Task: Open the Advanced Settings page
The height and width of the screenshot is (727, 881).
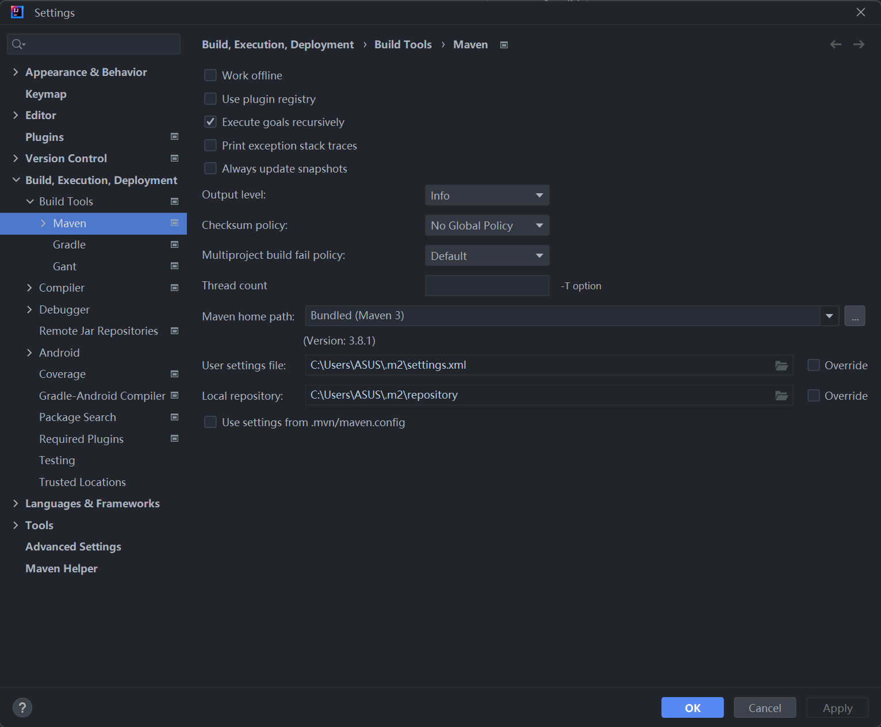Action: click(73, 546)
